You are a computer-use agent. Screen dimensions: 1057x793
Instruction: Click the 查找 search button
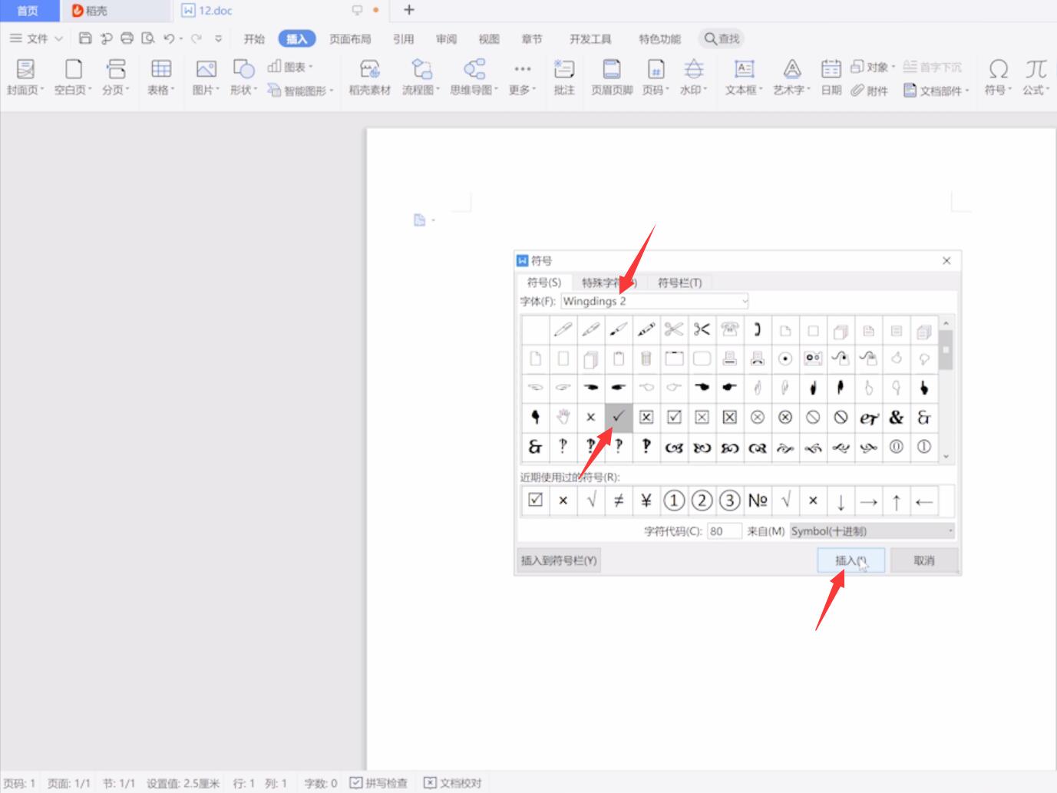(x=722, y=38)
